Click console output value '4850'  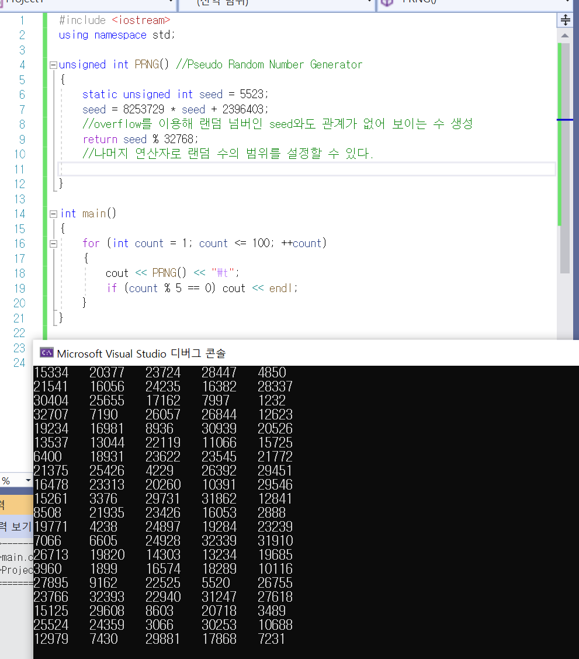(272, 372)
